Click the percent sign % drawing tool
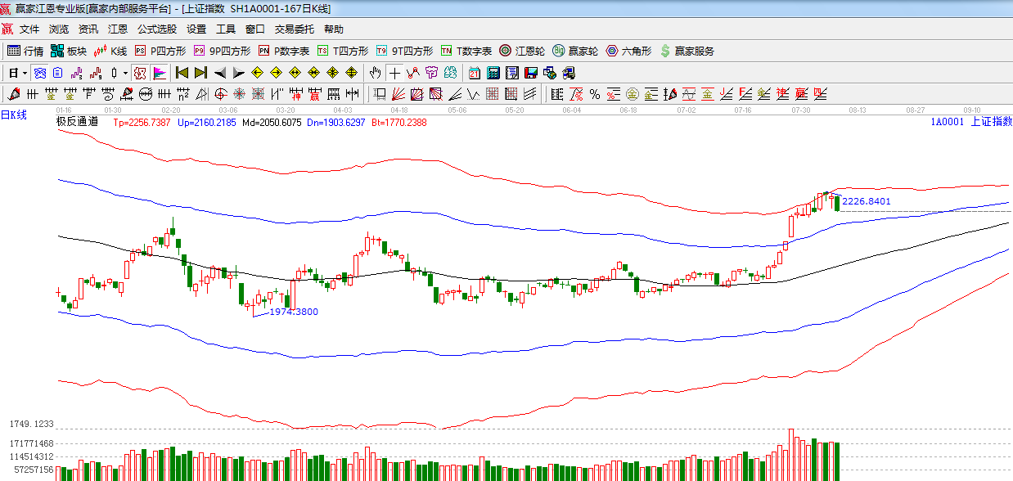This screenshot has height=481, width=1013. (594, 93)
